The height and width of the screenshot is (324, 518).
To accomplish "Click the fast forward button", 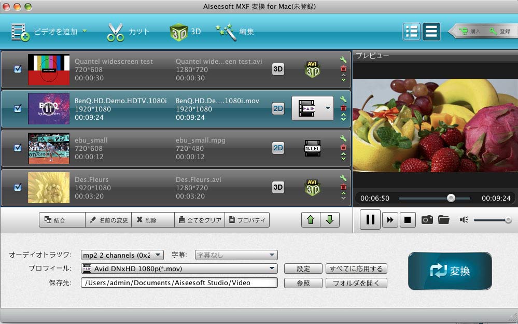I will pos(389,220).
